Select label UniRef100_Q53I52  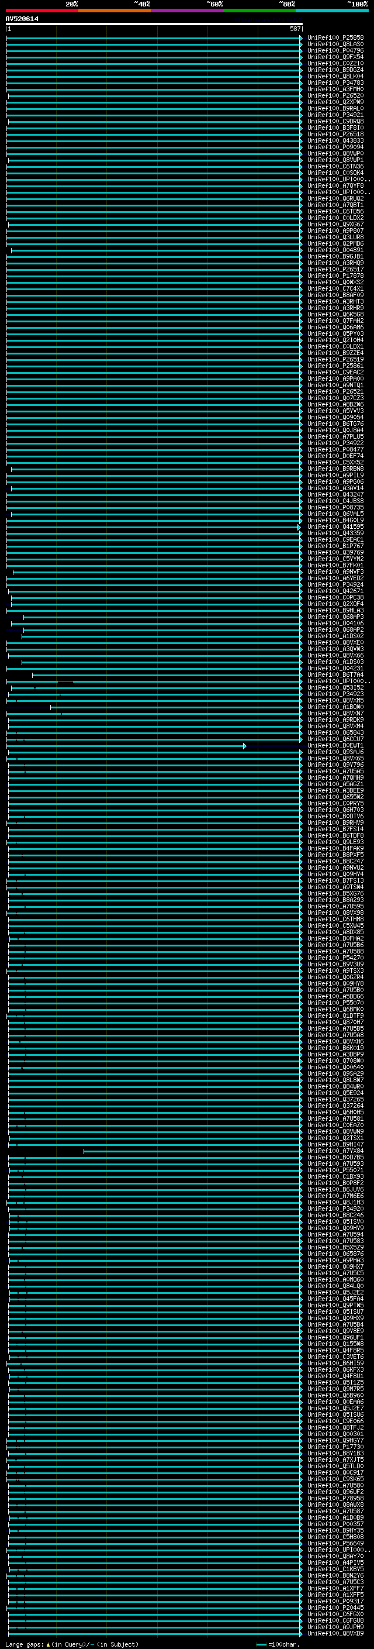335,687
